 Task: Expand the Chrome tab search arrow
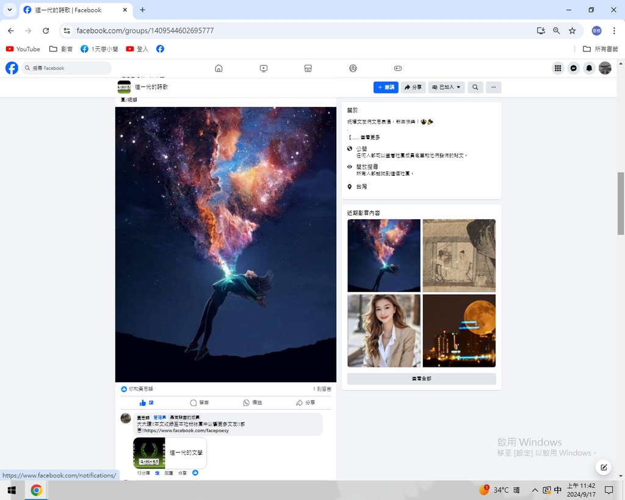click(10, 10)
